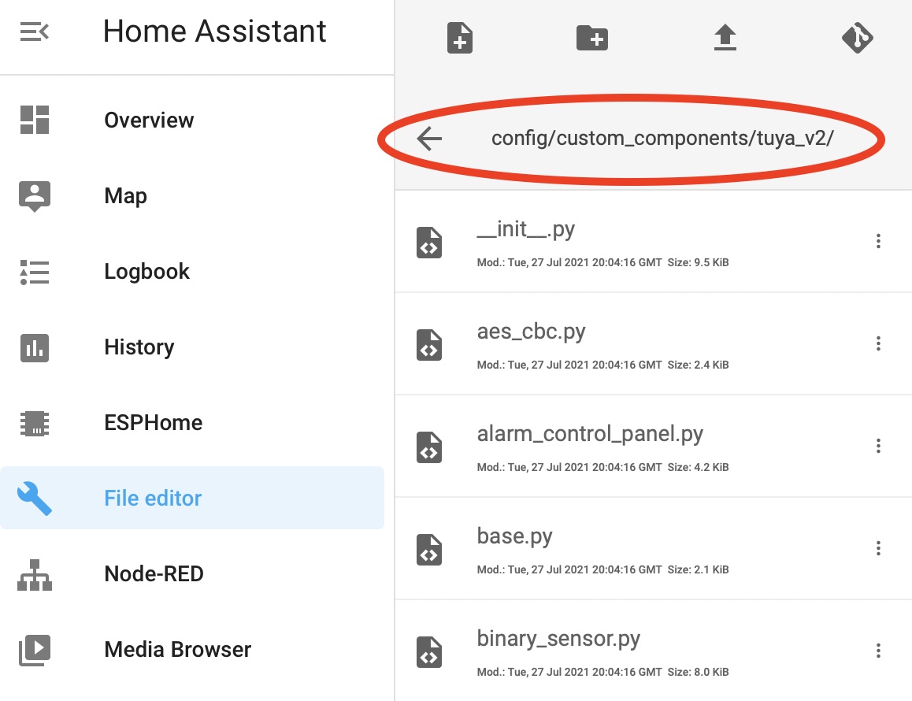Open the History panel
Viewport: 912px width, 701px height.
pyautogui.click(x=192, y=347)
